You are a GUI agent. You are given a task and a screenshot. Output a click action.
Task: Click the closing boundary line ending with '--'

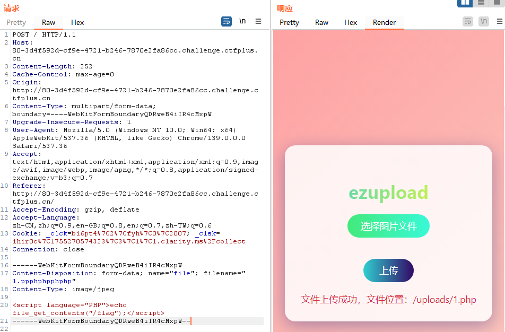(x=101, y=321)
